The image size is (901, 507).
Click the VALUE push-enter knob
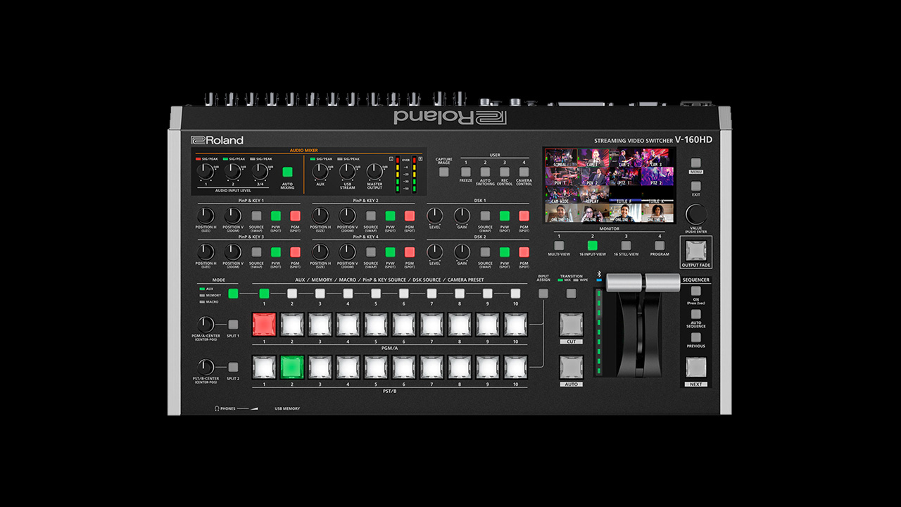(695, 214)
